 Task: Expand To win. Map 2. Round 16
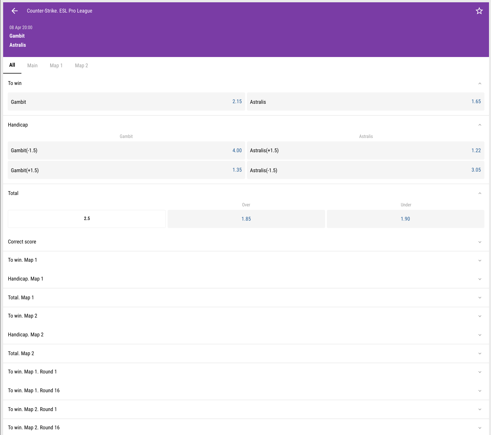point(246,428)
